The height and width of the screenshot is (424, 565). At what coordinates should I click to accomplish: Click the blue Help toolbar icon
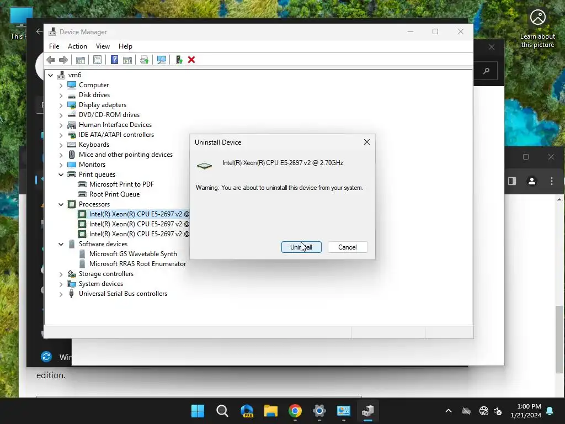(x=114, y=60)
